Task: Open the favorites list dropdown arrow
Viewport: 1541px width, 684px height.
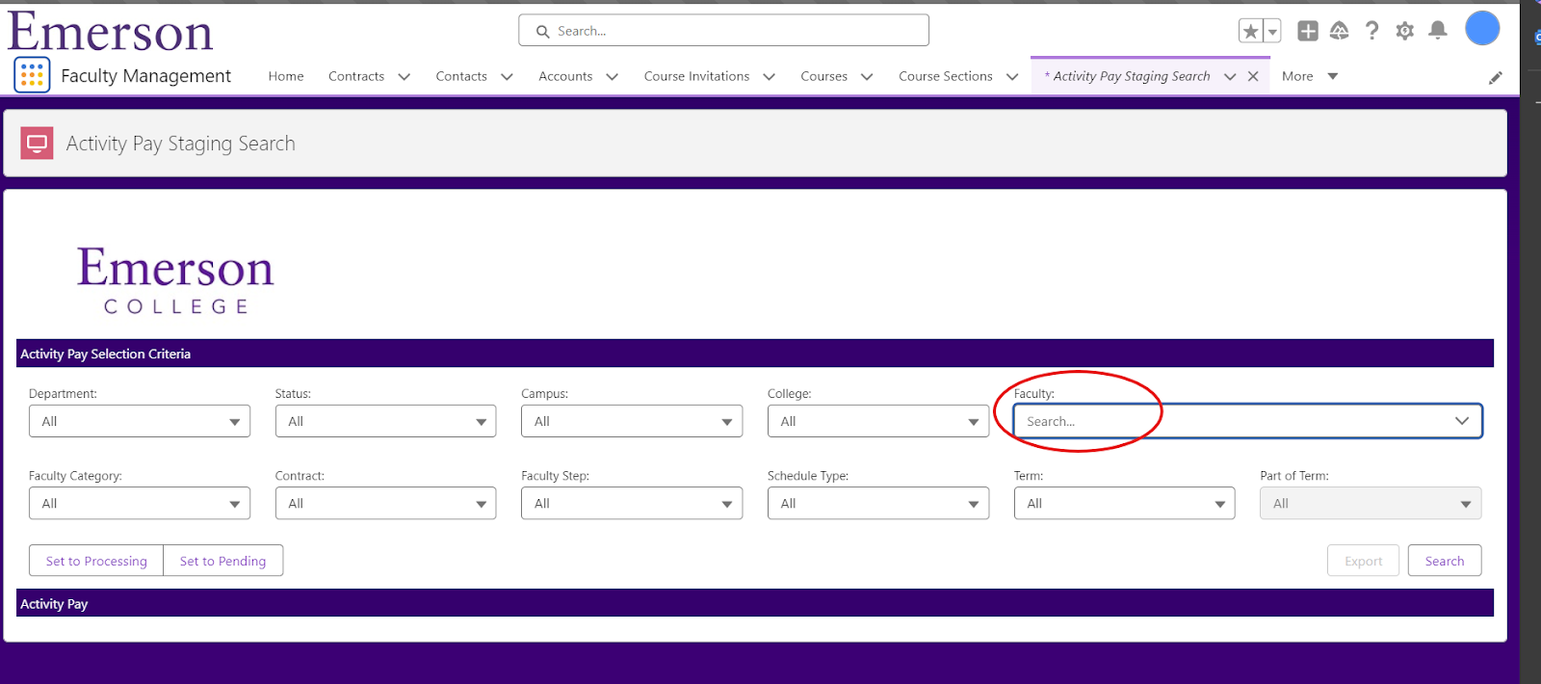Action: pos(1272,31)
